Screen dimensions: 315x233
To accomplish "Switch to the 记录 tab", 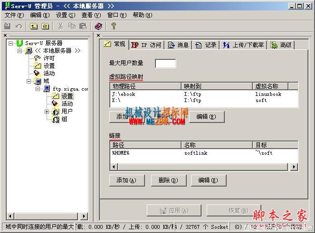I will pyautogui.click(x=206, y=45).
